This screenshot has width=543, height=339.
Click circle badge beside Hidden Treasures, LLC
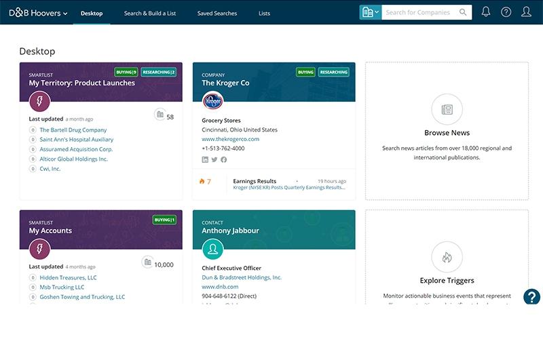point(33,278)
